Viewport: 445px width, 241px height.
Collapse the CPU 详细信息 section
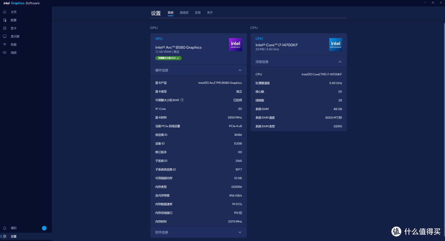pyautogui.click(x=340, y=61)
